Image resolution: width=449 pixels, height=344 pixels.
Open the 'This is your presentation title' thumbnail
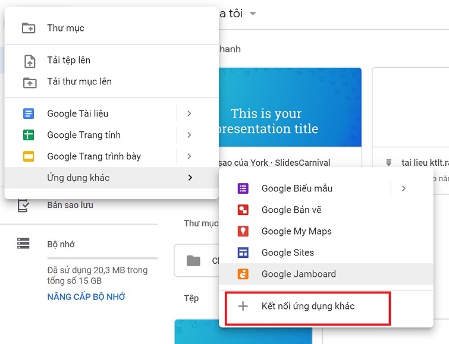tap(290, 108)
